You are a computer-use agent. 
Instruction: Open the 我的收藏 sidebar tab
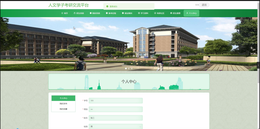pyautogui.click(x=63, y=109)
